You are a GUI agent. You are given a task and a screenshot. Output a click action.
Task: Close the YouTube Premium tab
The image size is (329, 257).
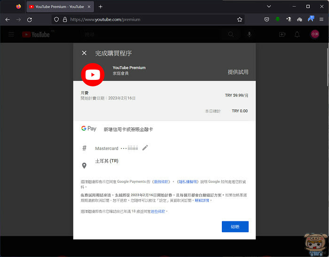(x=89, y=7)
